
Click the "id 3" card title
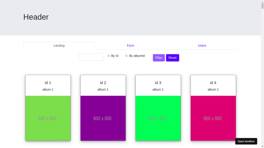(x=158, y=83)
